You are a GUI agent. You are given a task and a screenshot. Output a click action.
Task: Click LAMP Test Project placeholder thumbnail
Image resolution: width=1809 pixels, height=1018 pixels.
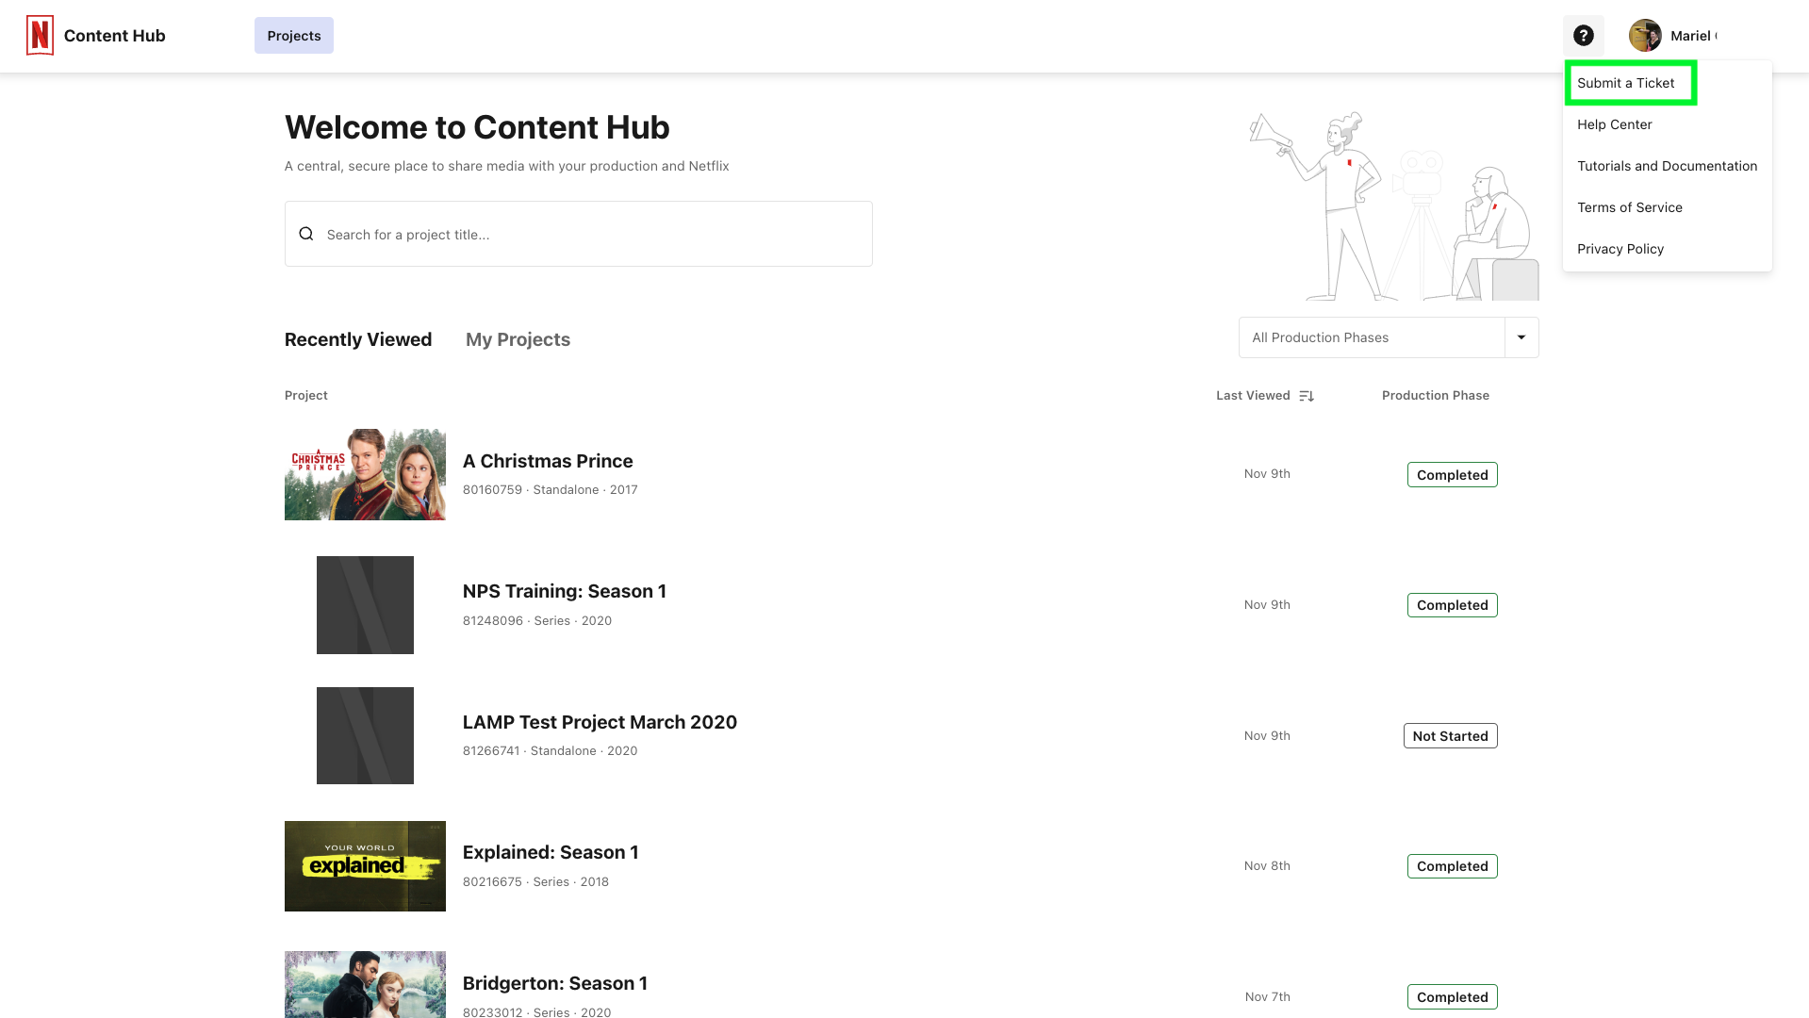pos(365,735)
